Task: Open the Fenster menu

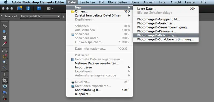Action: 190,2
